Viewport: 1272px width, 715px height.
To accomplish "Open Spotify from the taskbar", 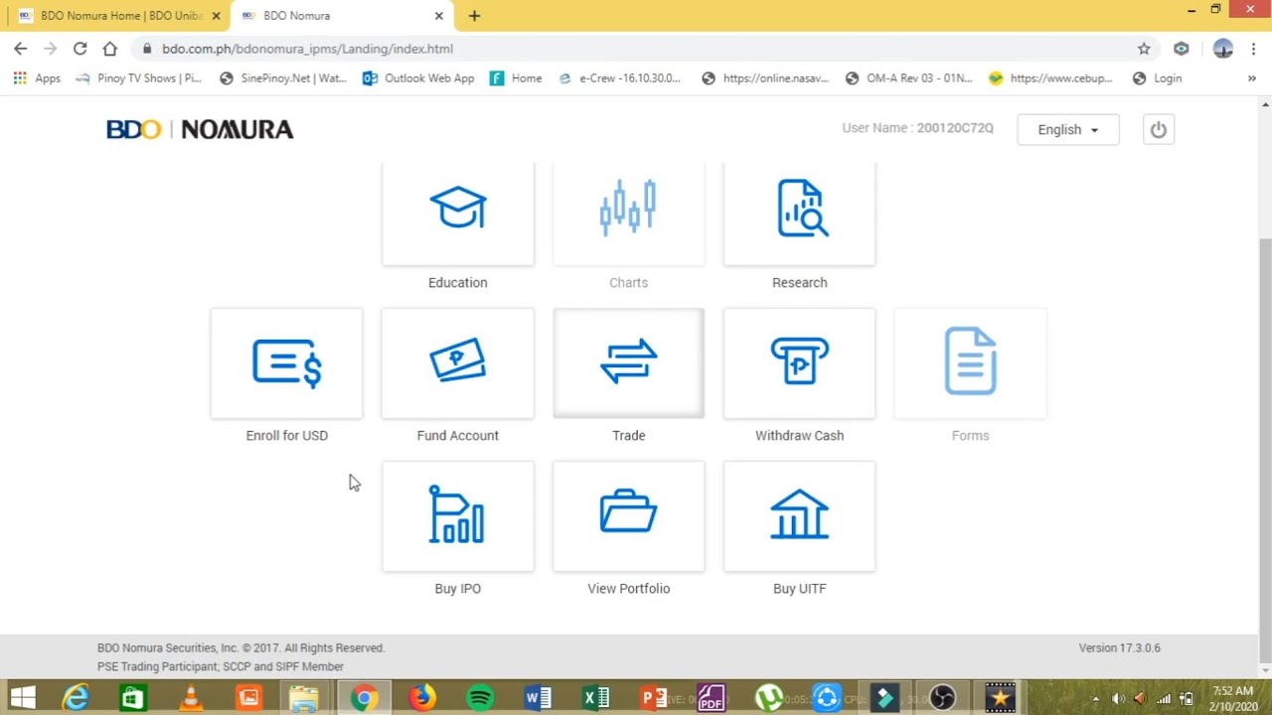I will click(x=480, y=698).
